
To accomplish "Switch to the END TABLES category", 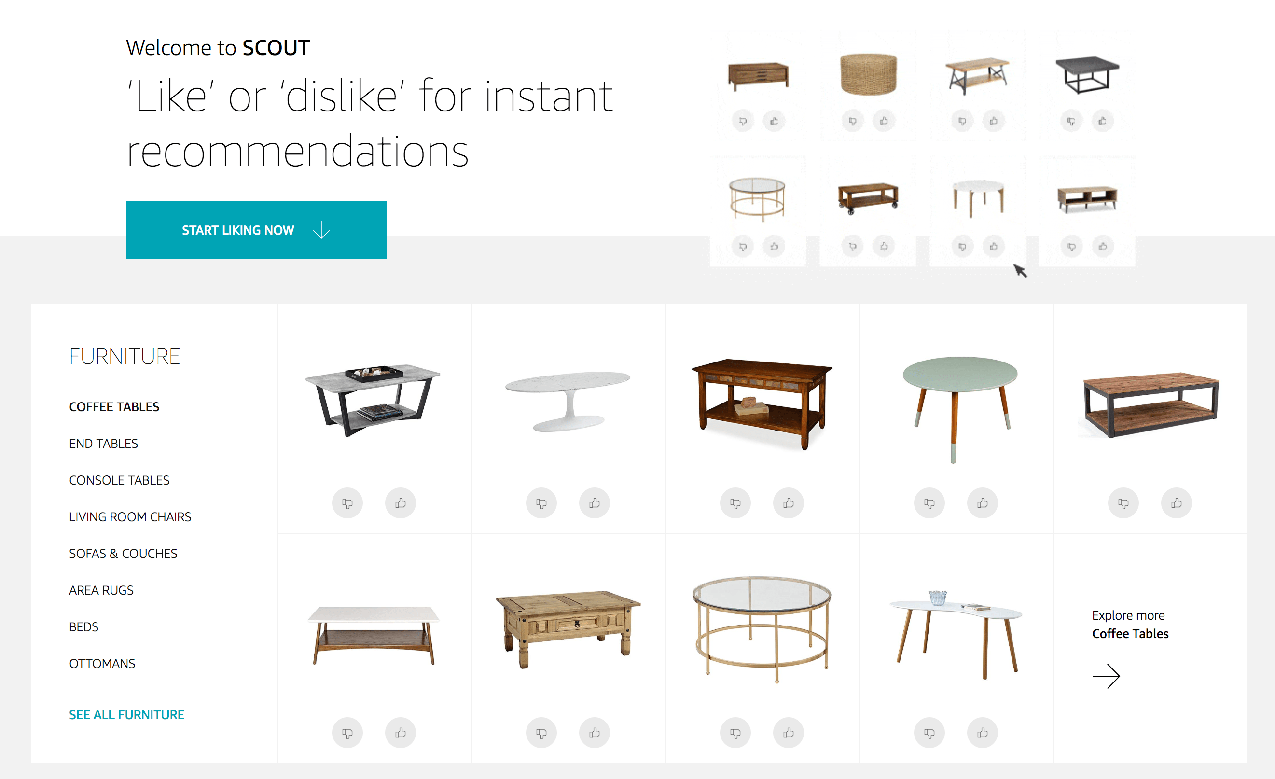I will (x=103, y=443).
